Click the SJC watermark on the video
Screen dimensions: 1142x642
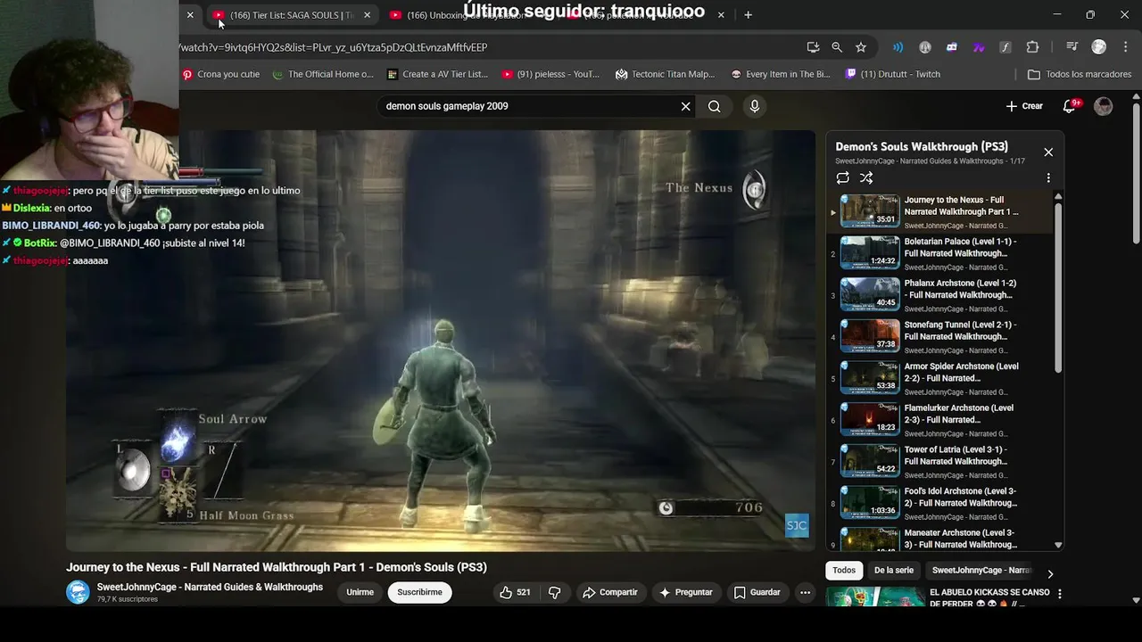[x=797, y=525]
